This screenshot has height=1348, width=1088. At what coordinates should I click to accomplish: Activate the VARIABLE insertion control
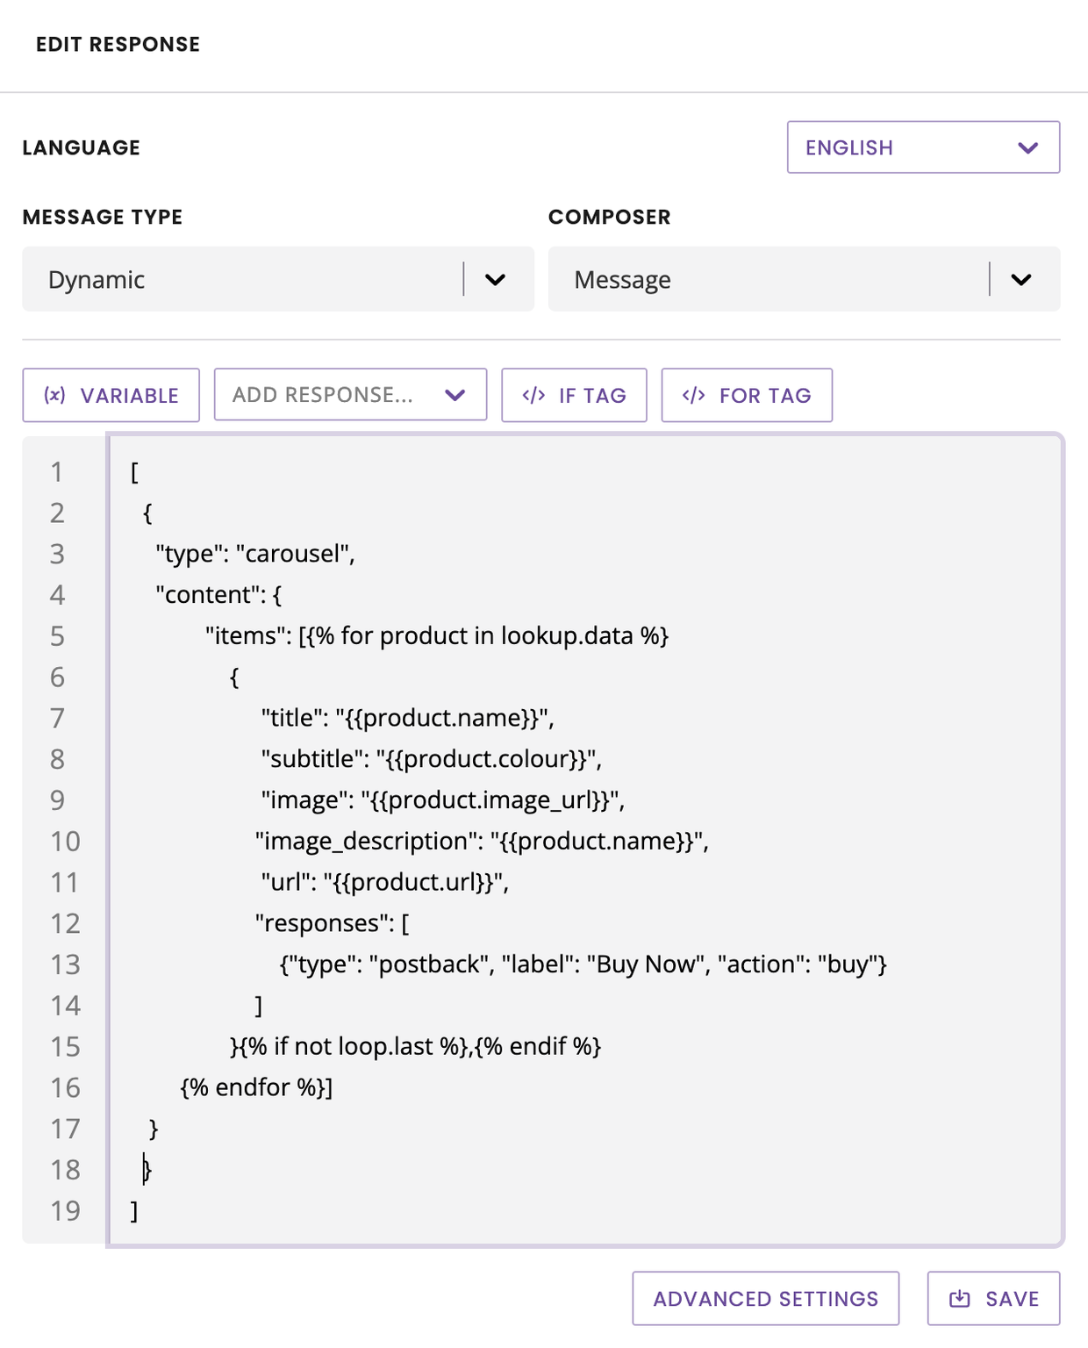(x=111, y=395)
